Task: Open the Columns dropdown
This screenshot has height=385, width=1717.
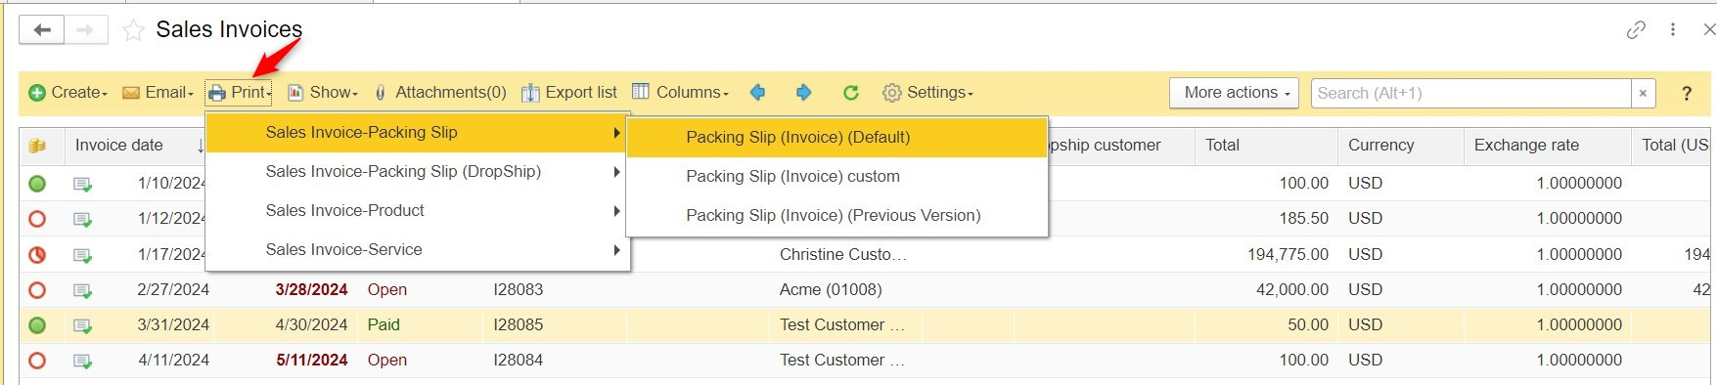Action: click(x=681, y=93)
